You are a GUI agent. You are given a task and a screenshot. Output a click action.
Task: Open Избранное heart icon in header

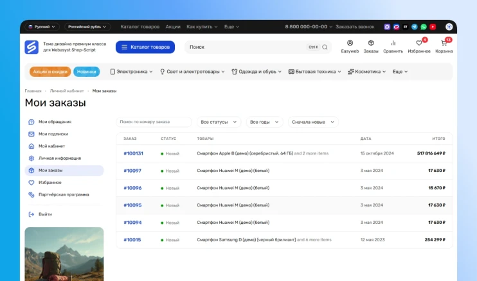pyautogui.click(x=419, y=43)
